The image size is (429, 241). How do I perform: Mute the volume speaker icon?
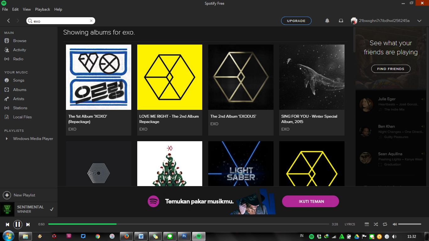394,224
